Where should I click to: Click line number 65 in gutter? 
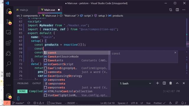click(x=21, y=33)
